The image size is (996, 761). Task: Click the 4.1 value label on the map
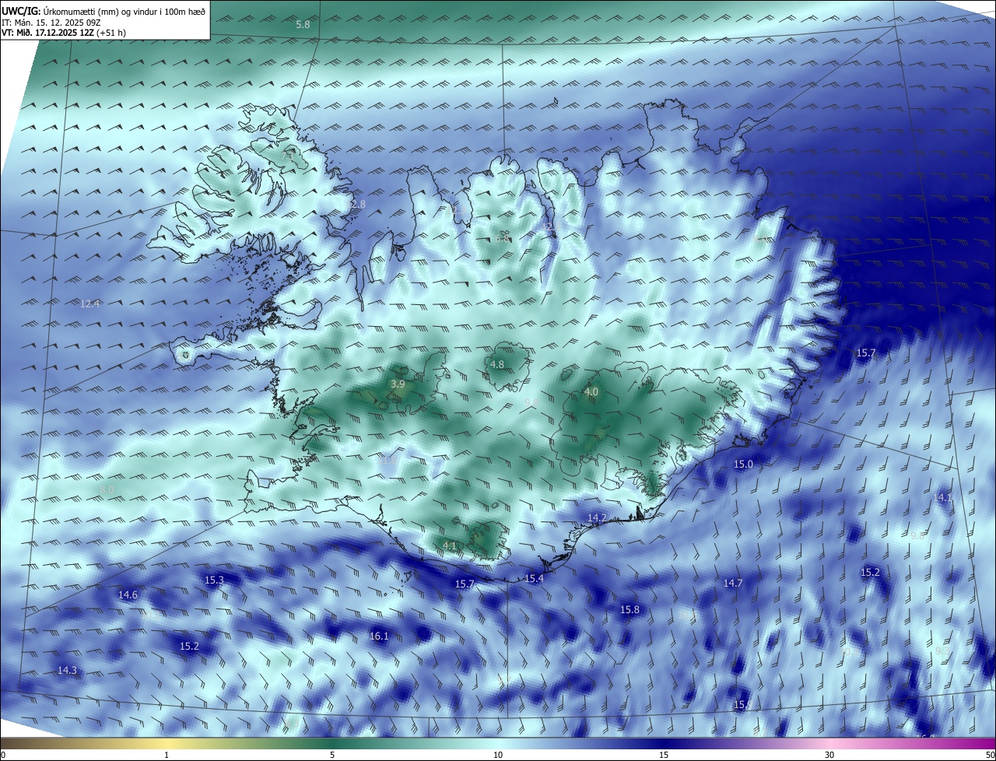click(x=450, y=546)
